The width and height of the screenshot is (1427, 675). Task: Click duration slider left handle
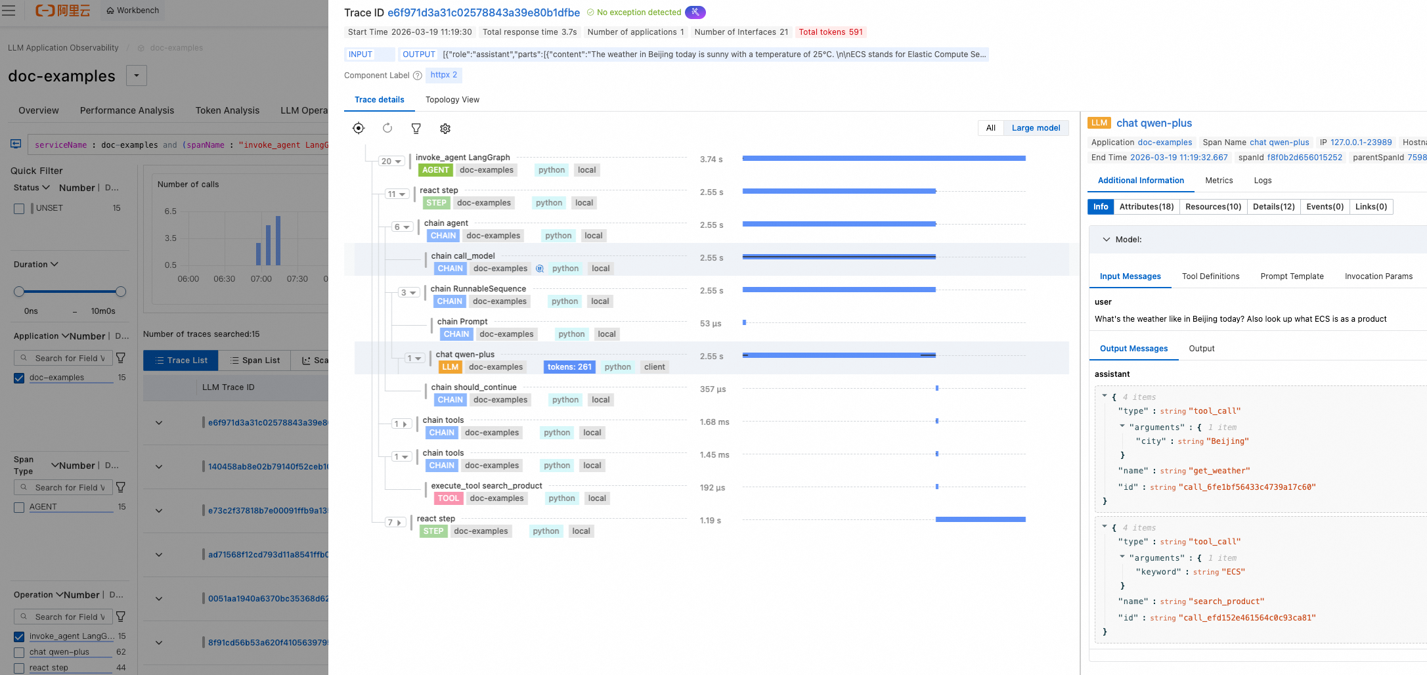click(x=19, y=292)
